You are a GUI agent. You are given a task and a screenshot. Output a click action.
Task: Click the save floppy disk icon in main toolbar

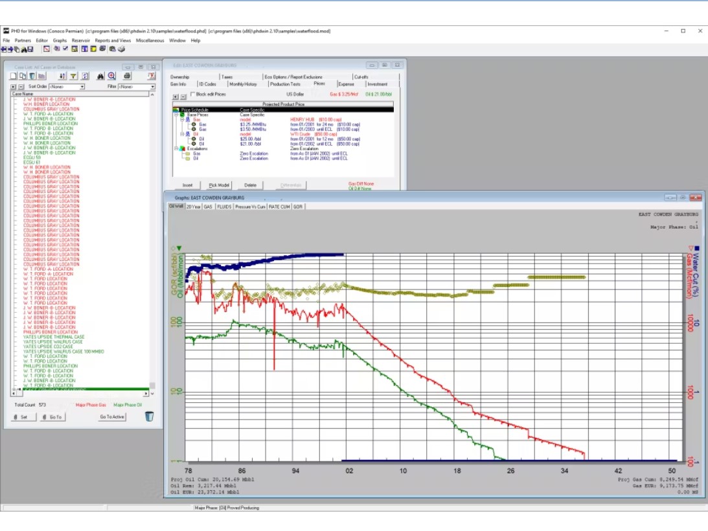point(30,49)
